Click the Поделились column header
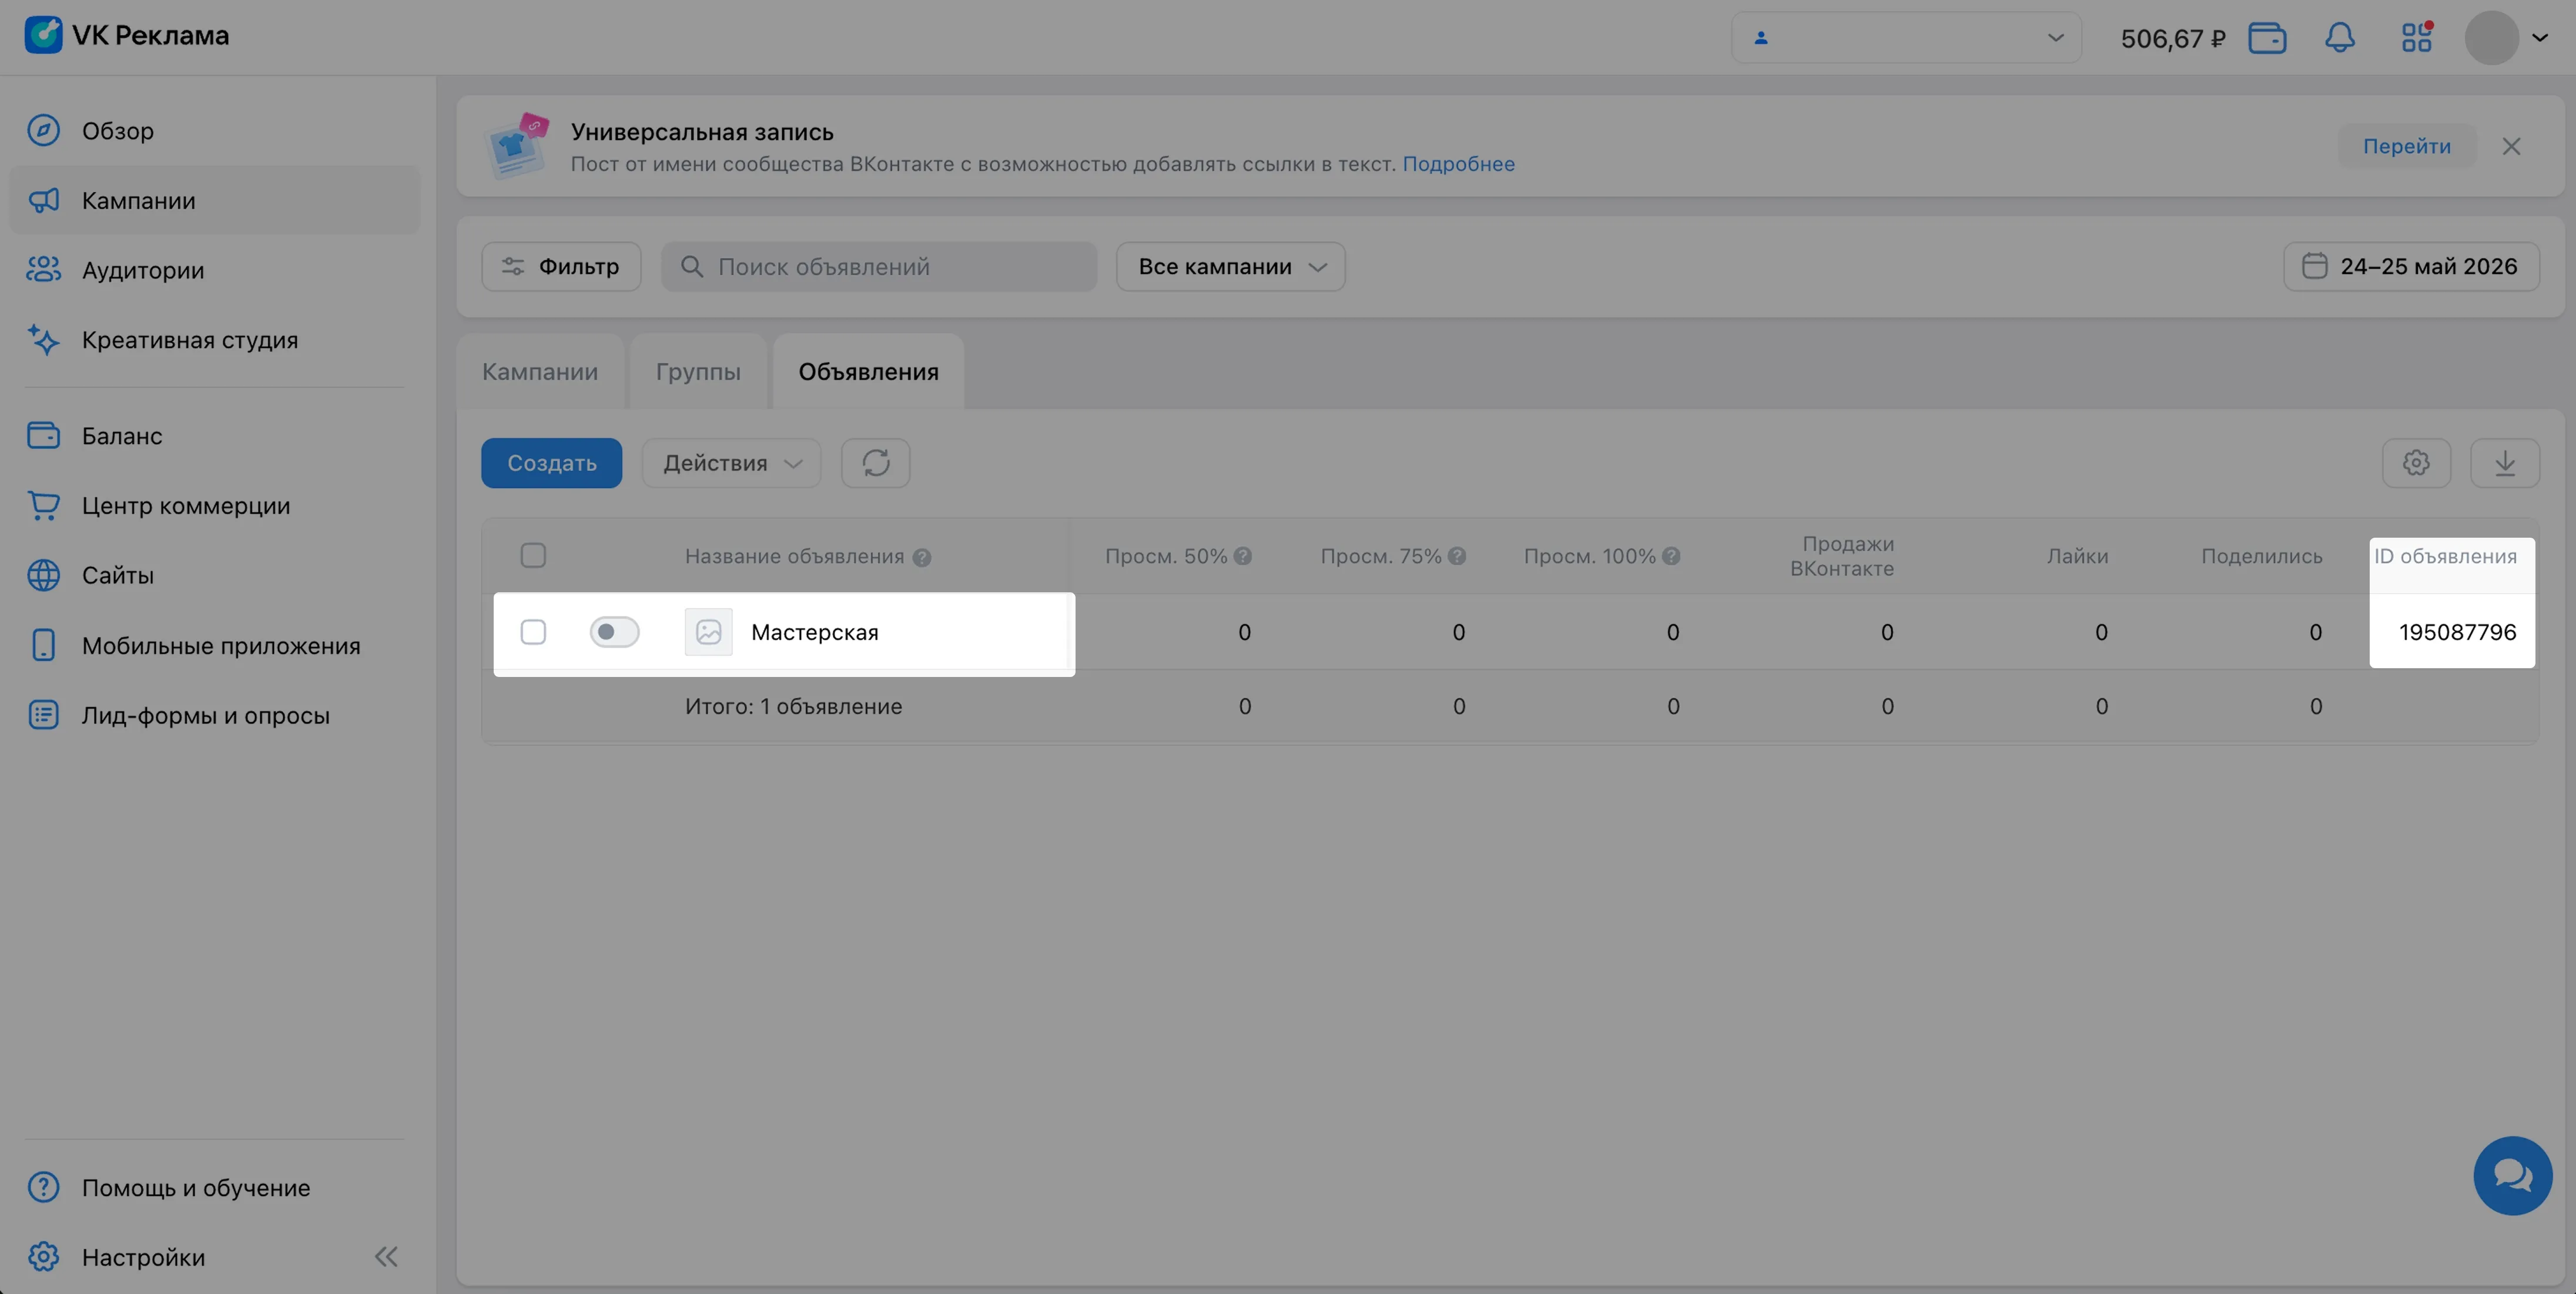 2261,556
